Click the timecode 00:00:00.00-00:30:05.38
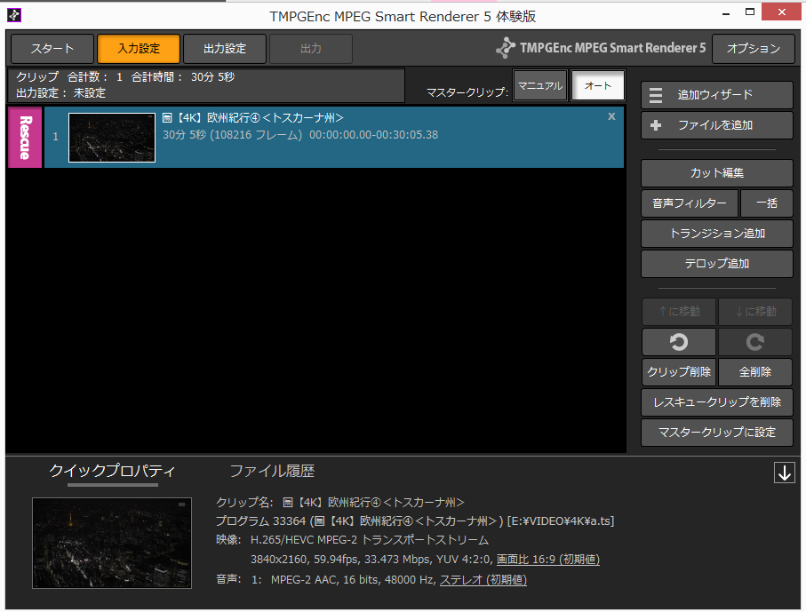806x612 pixels. click(x=374, y=135)
